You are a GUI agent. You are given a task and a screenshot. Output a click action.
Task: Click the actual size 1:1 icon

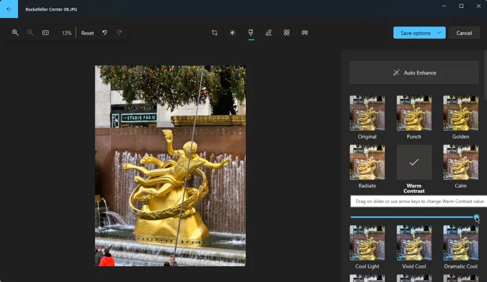pyautogui.click(x=45, y=33)
